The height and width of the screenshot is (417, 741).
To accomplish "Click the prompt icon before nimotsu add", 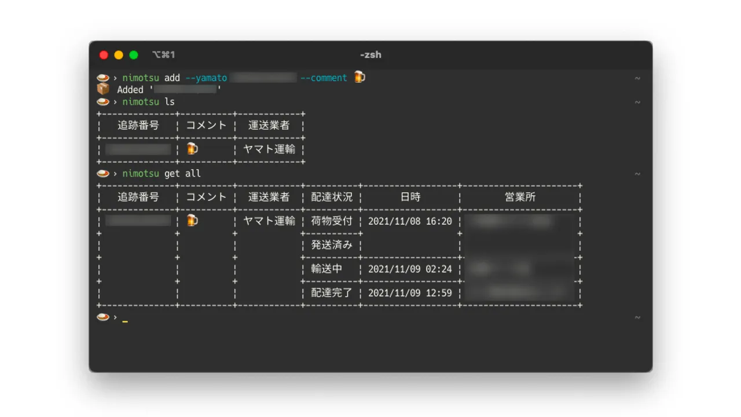I will [103, 78].
